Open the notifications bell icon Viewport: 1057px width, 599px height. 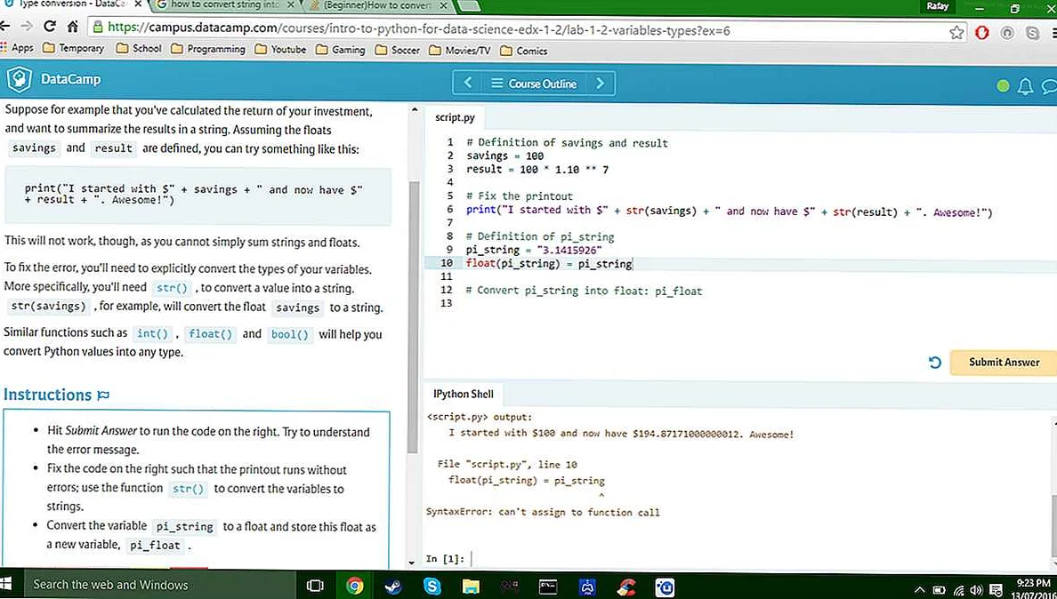tap(1025, 86)
